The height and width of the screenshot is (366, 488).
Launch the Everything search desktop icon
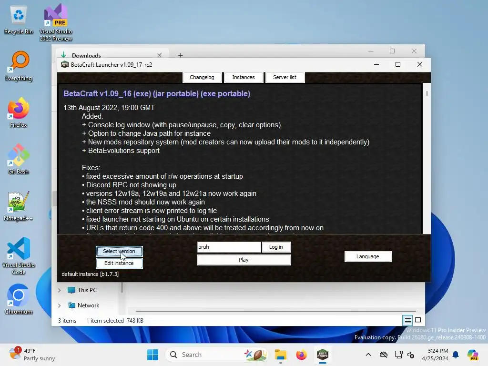[19, 66]
